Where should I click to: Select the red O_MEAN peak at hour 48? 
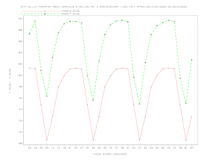point(122,68)
